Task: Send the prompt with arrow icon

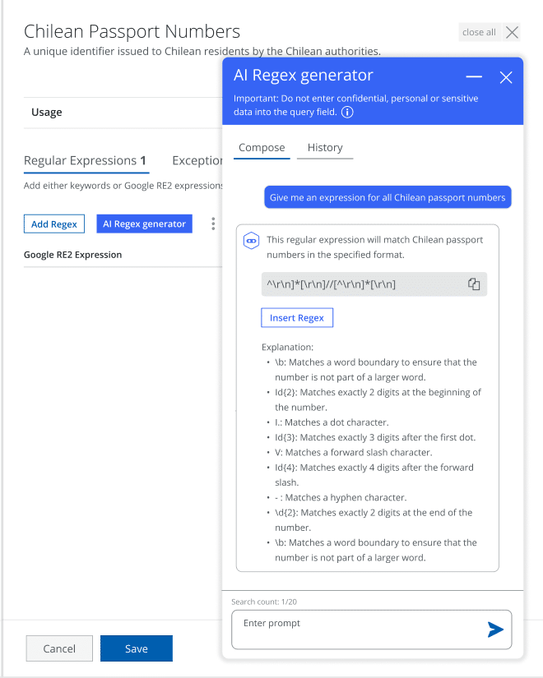Action: point(495,630)
